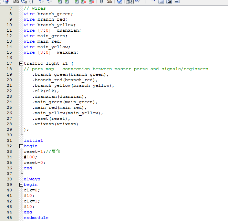Screen dimensions: 228x221
Task: Click the blue checkmark Analyze File icon
Action: [x=119, y=1]
